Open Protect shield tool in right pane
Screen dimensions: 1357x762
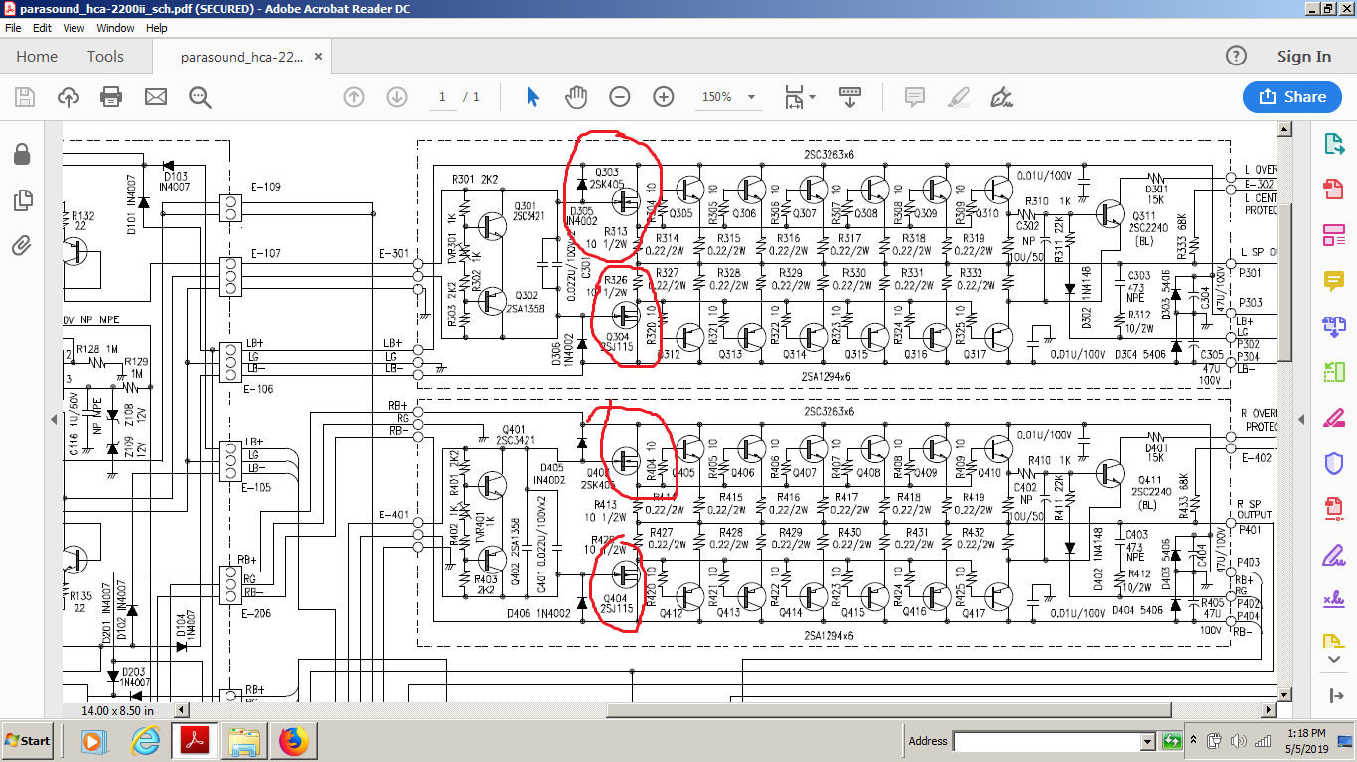tap(1334, 463)
